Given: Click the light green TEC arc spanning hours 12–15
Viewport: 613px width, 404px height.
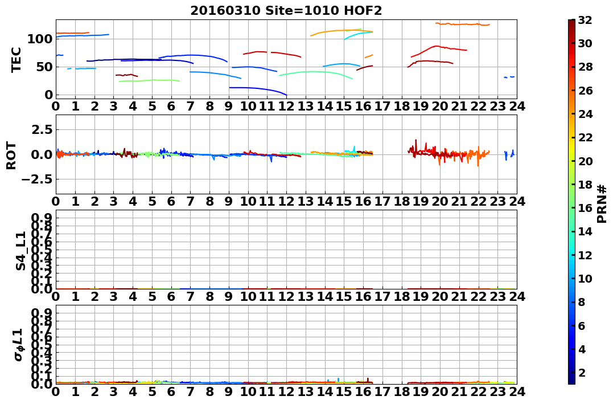Looking at the screenshot, I should [x=316, y=72].
